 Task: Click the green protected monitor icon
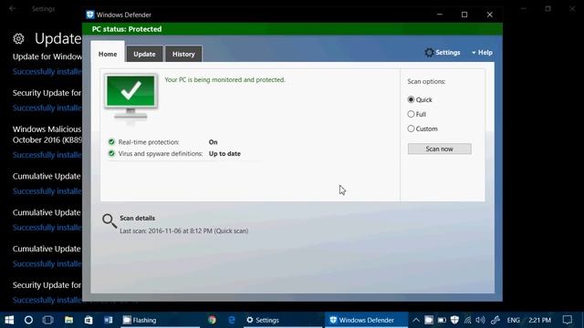click(x=130, y=97)
